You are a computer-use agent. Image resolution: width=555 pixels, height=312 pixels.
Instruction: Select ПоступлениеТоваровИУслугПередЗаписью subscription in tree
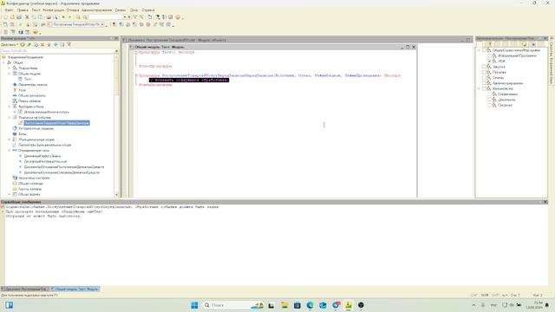pos(56,123)
